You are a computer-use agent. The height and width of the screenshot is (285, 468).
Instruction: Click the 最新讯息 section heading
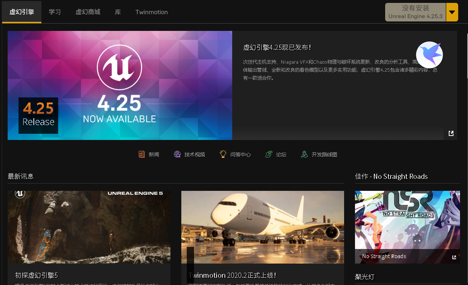[21, 176]
